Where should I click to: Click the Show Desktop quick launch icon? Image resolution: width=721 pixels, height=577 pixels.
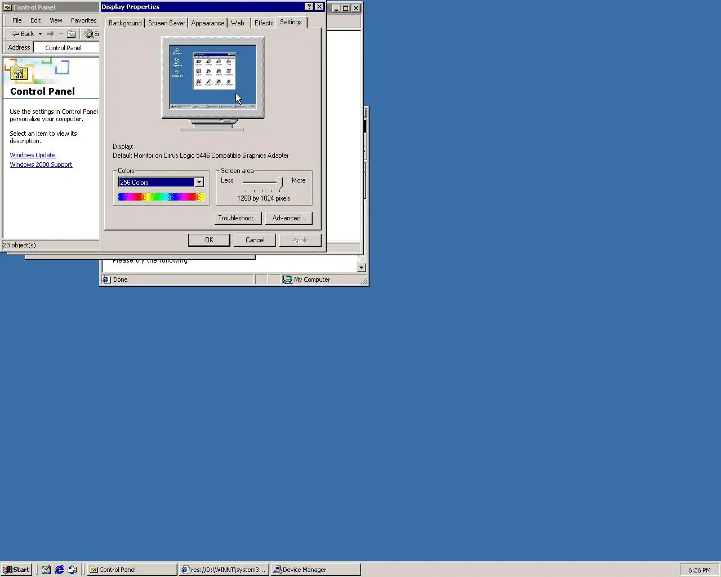(x=46, y=570)
